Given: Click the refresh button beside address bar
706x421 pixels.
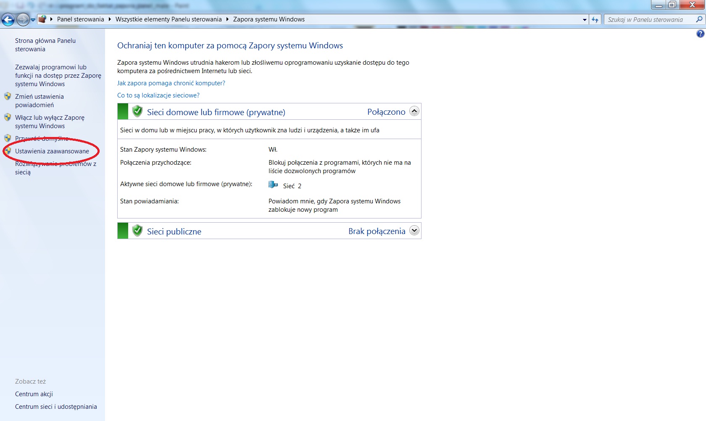Looking at the screenshot, I should pyautogui.click(x=595, y=20).
